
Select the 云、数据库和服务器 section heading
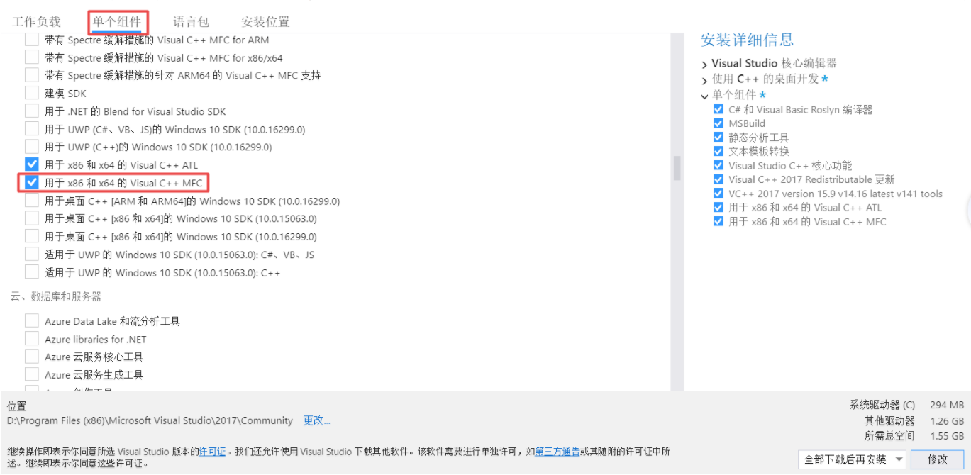click(56, 296)
